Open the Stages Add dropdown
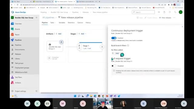Image resolution: width=194 pixels, height=109 pixels. click(82, 34)
